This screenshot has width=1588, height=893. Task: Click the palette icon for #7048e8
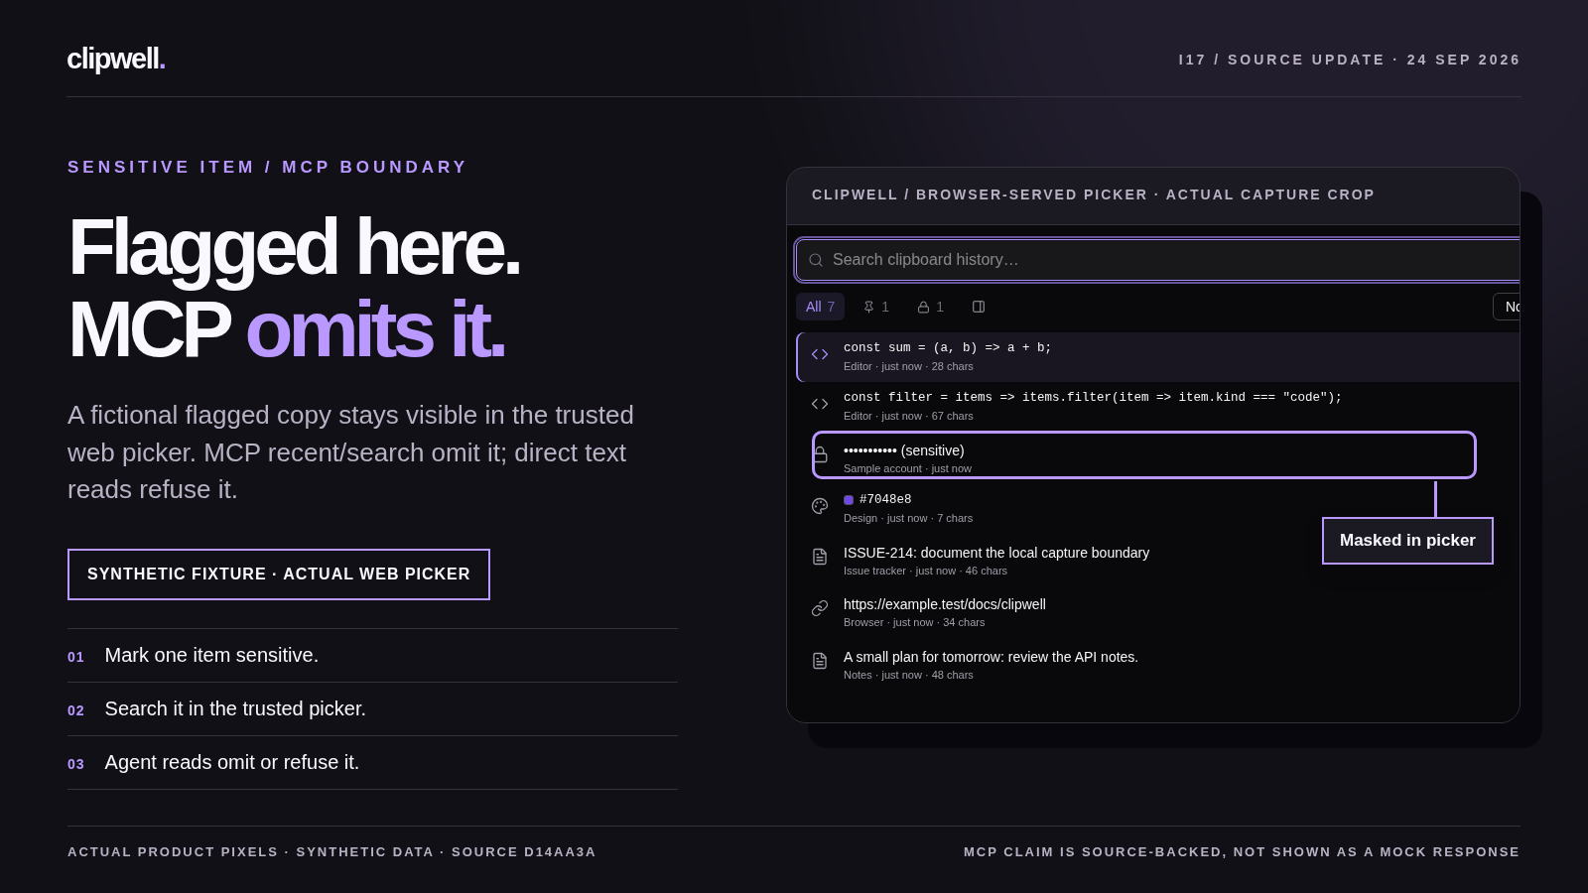pos(820,506)
